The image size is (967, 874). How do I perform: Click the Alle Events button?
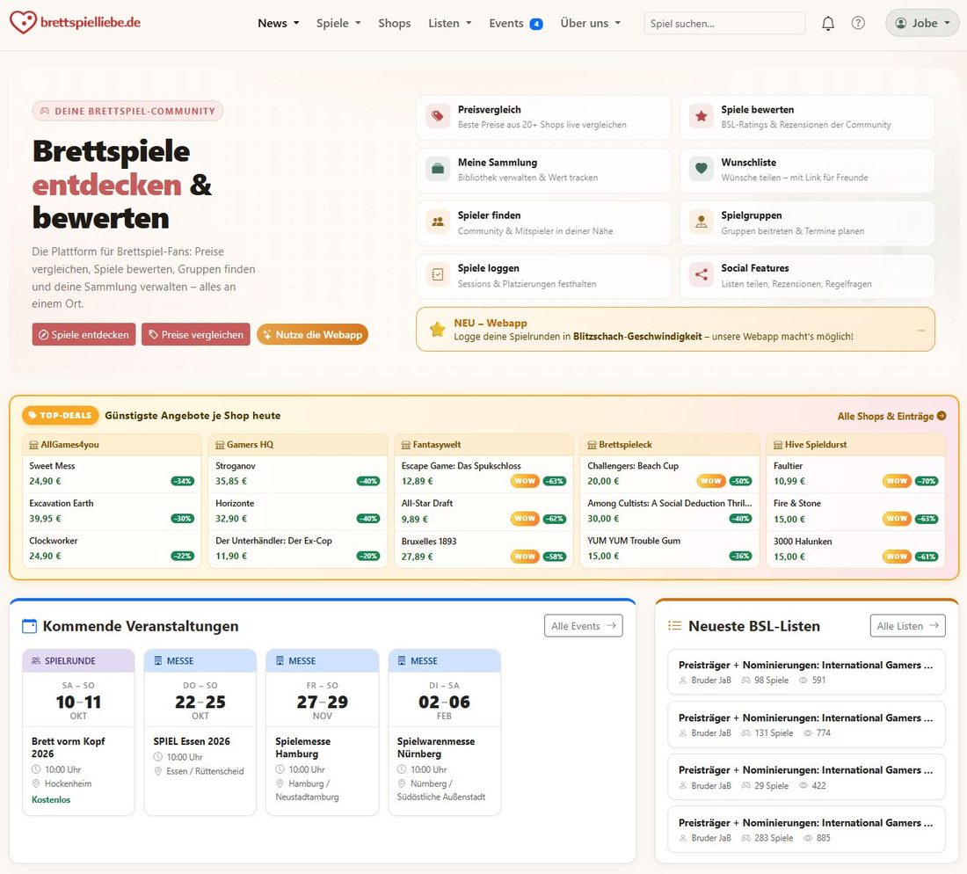[x=584, y=625]
